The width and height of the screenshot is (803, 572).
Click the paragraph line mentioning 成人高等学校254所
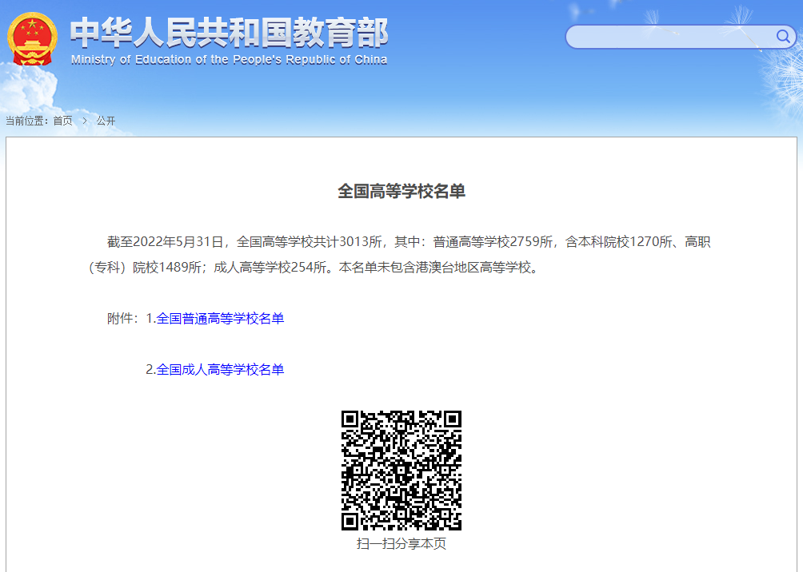(x=312, y=268)
